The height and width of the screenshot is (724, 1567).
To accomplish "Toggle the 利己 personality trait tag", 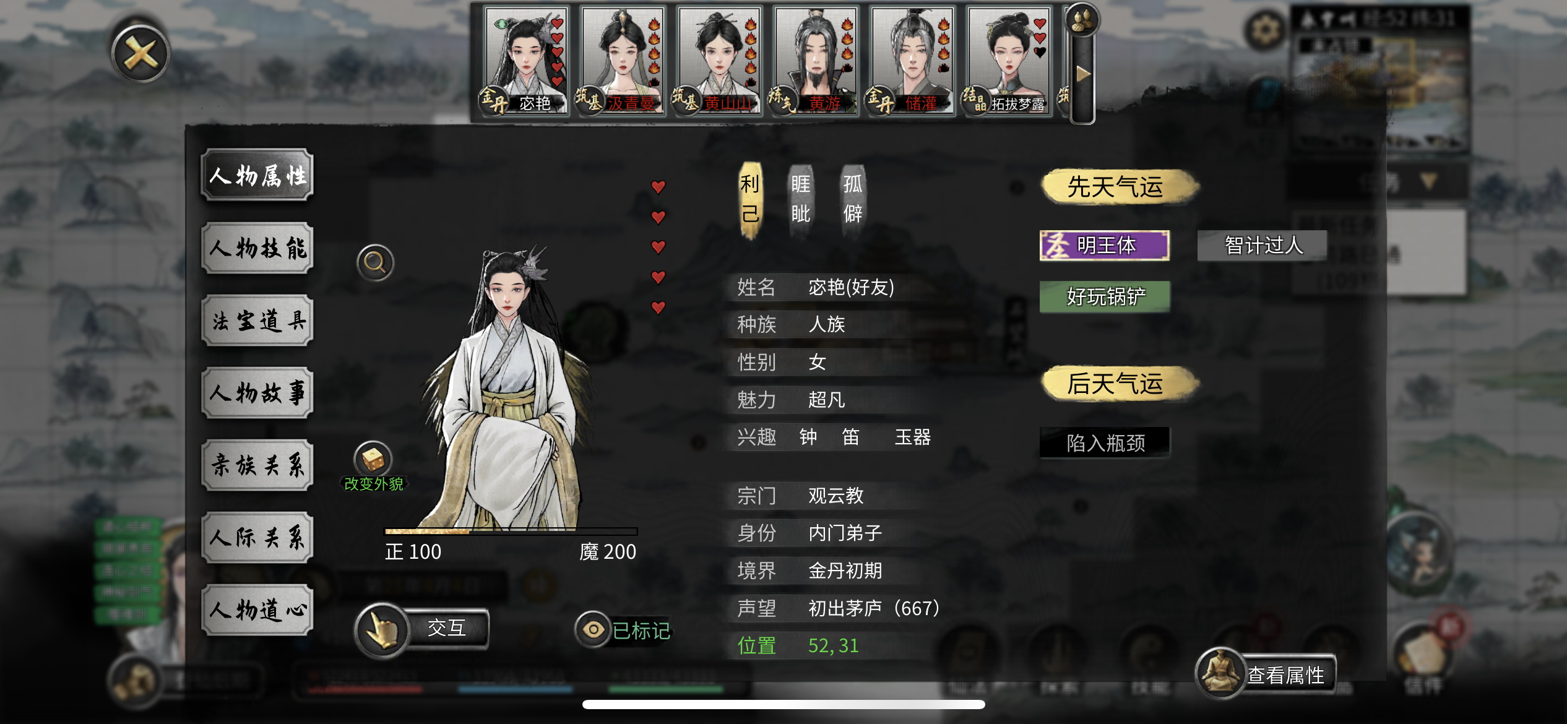I will tap(750, 199).
